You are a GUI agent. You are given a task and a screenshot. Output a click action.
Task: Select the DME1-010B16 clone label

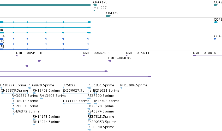pyautogui.click(x=204, y=53)
